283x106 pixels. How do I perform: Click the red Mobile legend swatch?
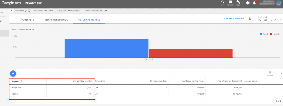point(271,34)
